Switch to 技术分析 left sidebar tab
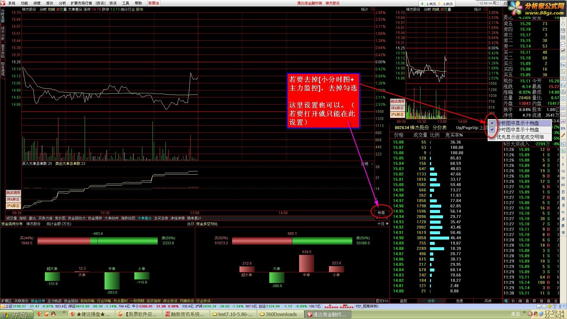 coord(3,33)
